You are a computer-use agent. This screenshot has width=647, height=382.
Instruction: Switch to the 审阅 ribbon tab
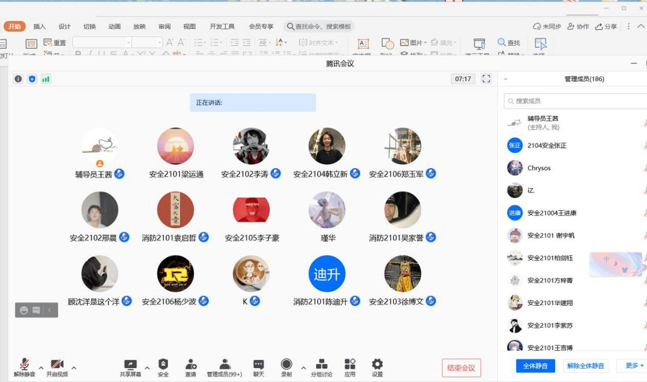(x=165, y=27)
